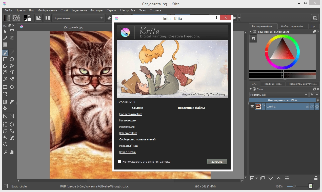Open 'Начинающим' link
The image size is (322, 192).
[x=128, y=120]
